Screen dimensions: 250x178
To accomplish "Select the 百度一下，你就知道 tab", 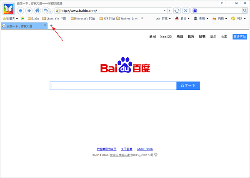I will click(x=24, y=26).
